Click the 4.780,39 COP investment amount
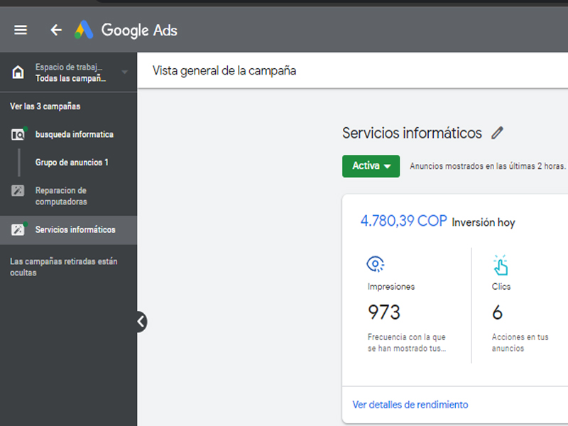 tap(403, 222)
